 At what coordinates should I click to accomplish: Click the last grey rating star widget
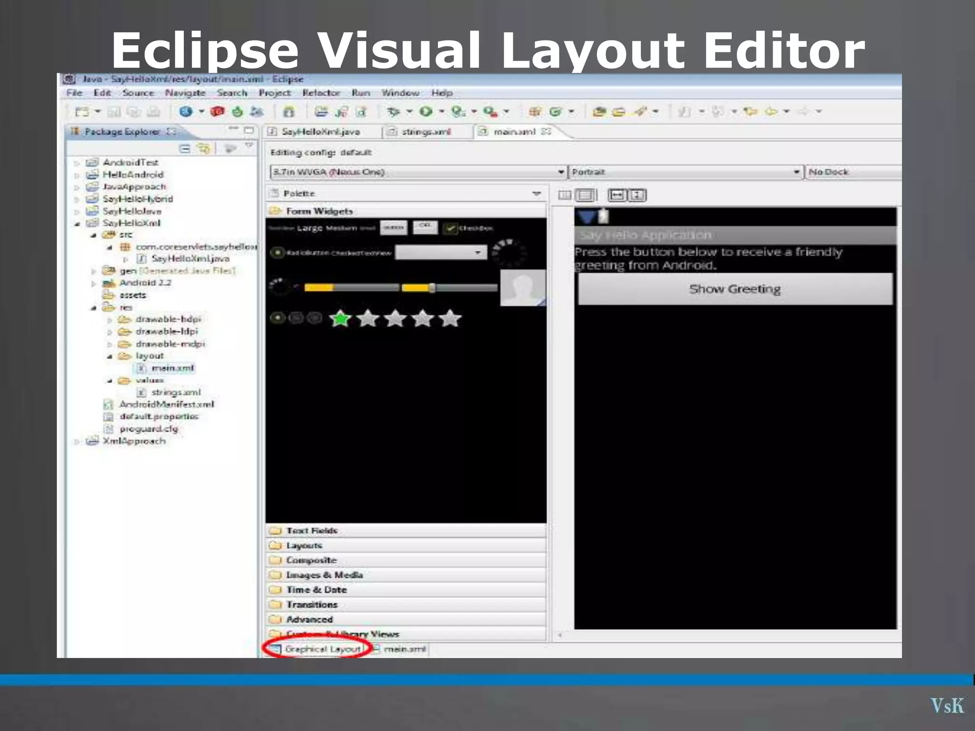tap(450, 318)
